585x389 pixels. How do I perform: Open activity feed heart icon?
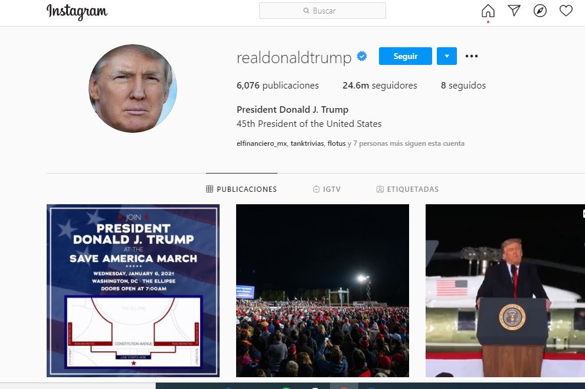[566, 11]
